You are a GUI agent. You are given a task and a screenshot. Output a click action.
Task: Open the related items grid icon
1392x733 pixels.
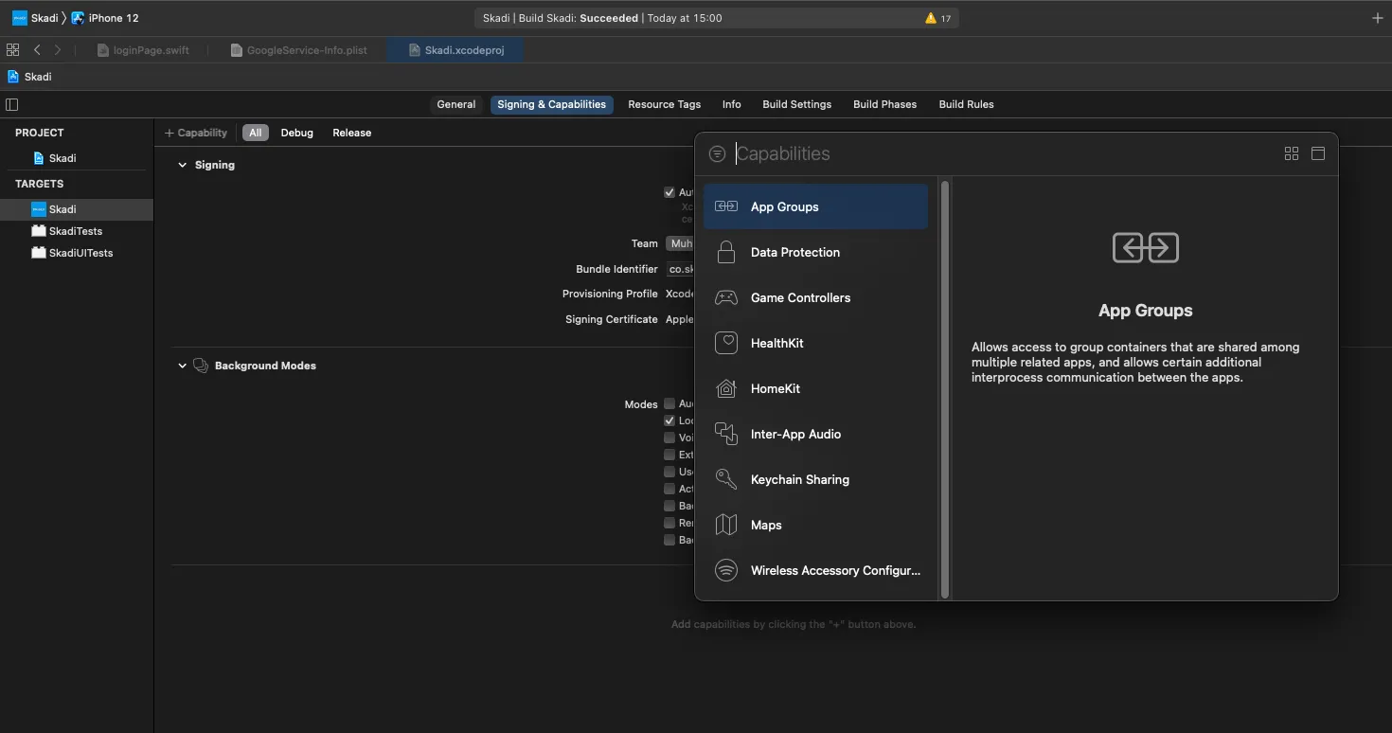12,50
